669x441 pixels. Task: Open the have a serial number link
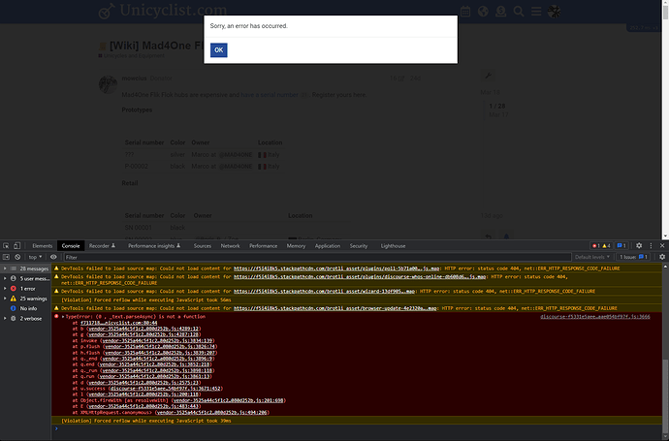tap(270, 95)
